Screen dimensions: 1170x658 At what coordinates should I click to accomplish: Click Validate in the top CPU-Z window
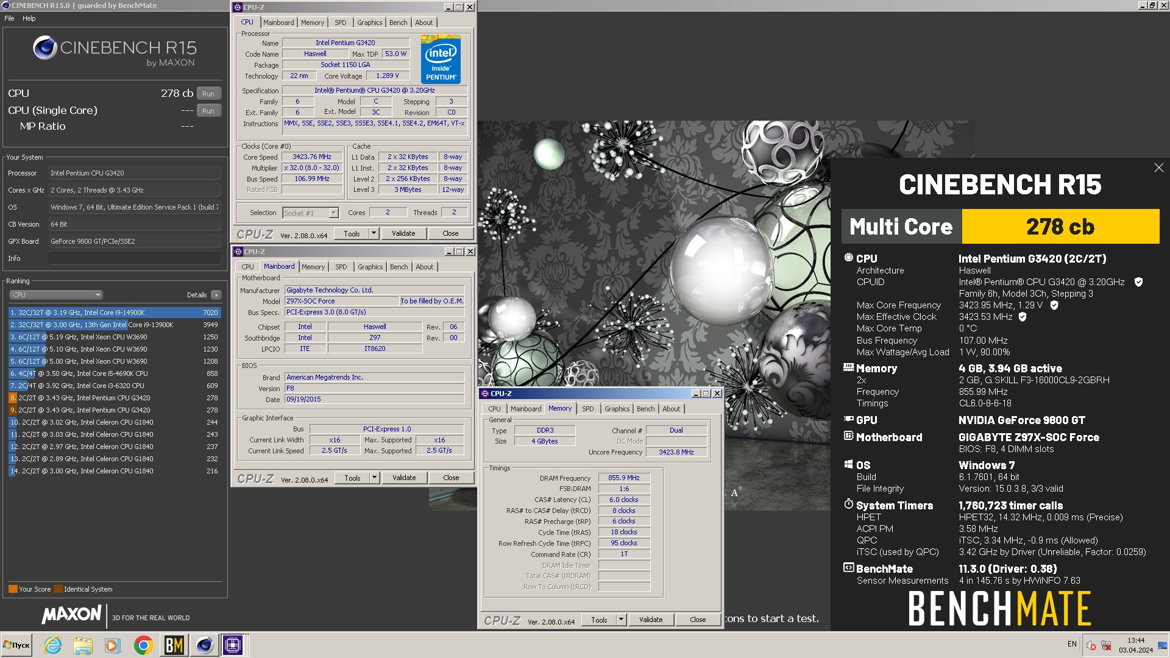pos(403,233)
